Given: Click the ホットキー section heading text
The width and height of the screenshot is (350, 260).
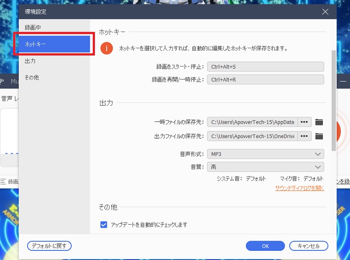Looking at the screenshot, I should tap(112, 32).
